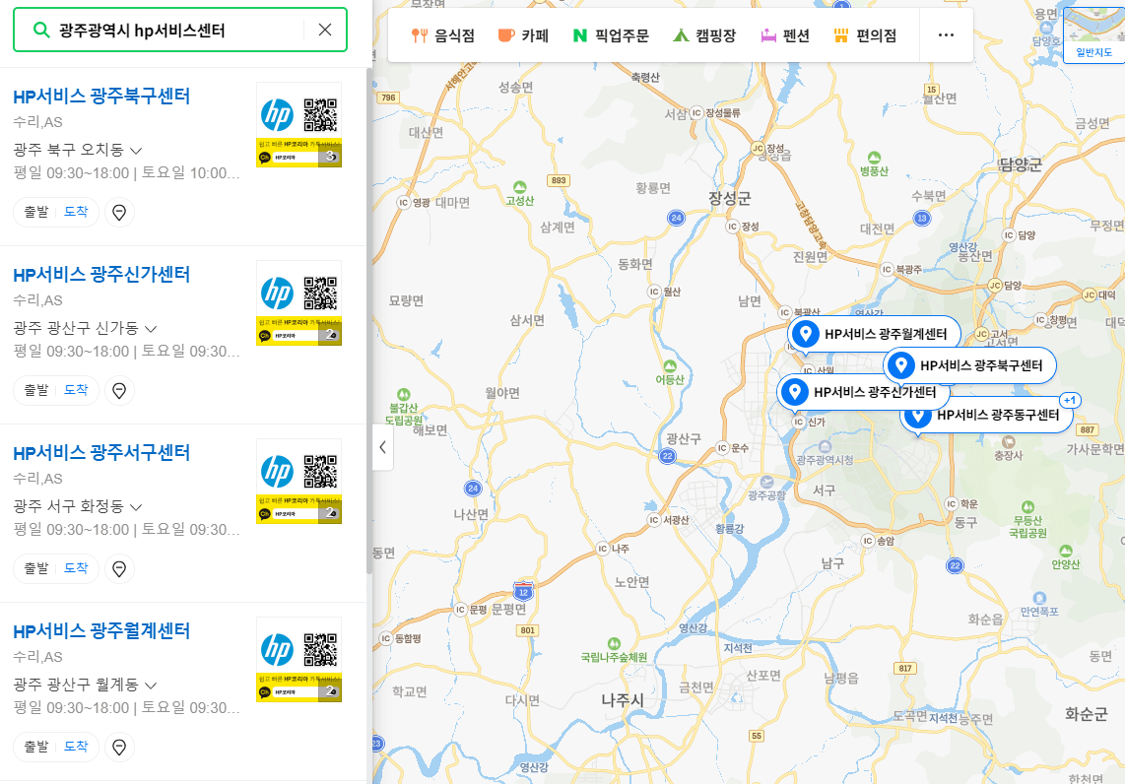This screenshot has width=1125, height=784.
Task: Click the 광주광역시청 city hall icon
Action: pyautogui.click(x=825, y=446)
